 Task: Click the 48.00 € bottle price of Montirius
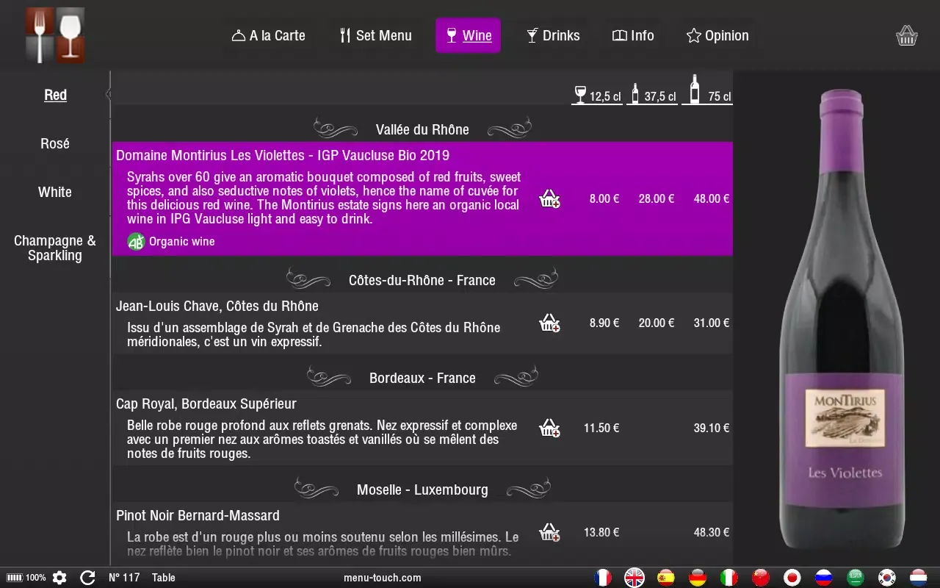click(x=711, y=198)
